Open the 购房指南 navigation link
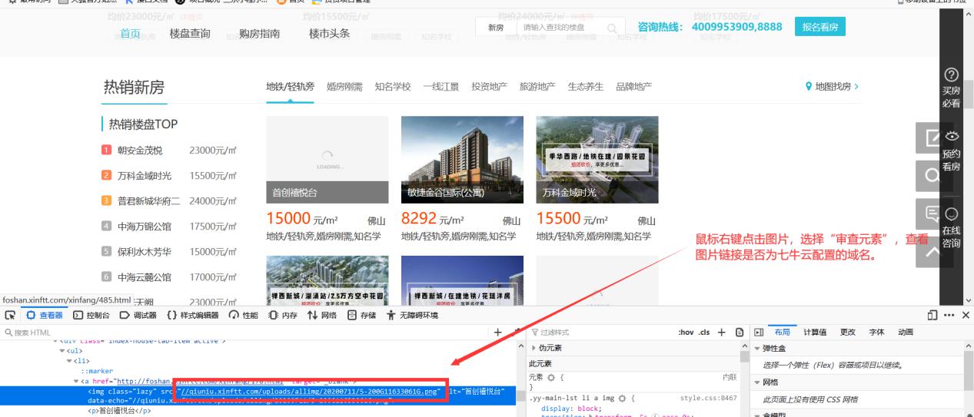The image size is (974, 417). (260, 33)
